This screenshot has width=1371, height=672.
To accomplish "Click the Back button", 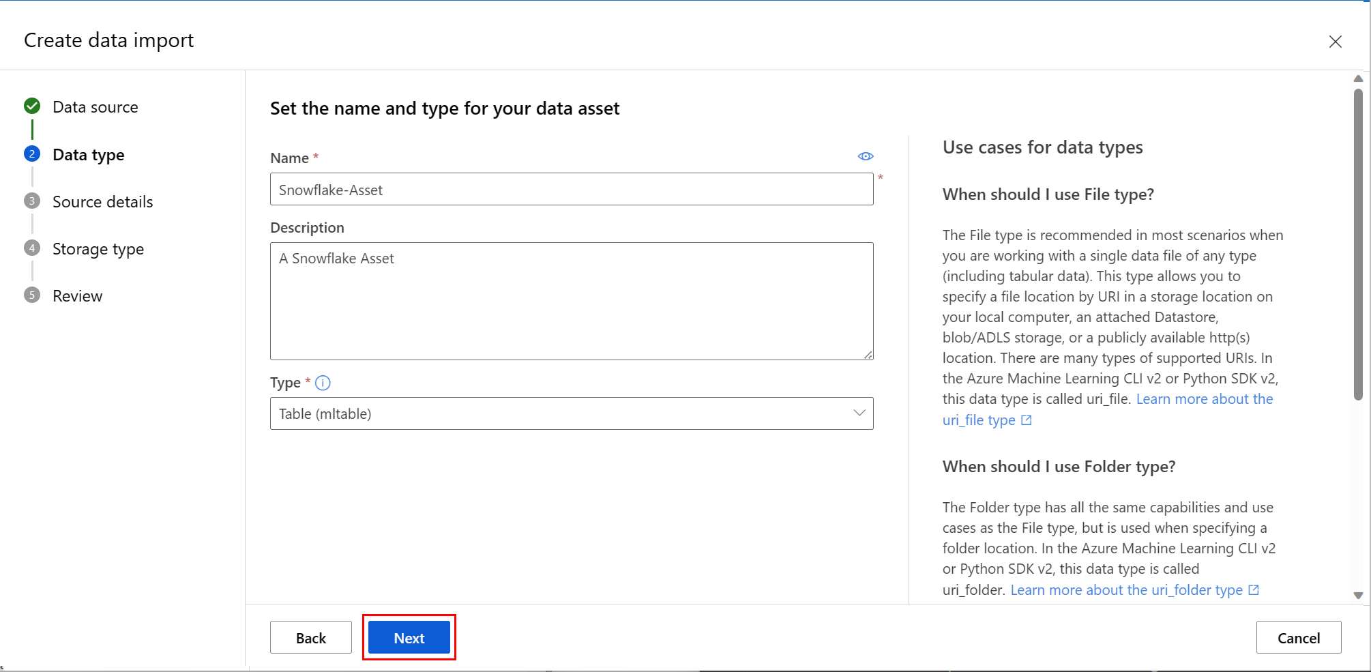I will point(310,637).
